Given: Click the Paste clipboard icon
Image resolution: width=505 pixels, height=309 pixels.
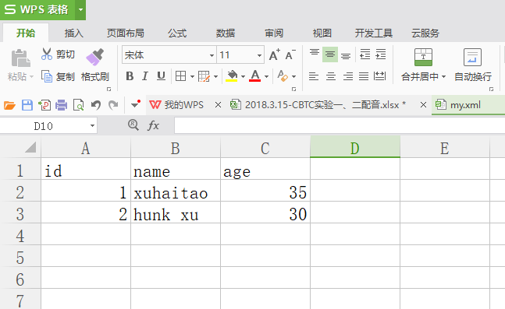Looking at the screenshot, I should point(20,58).
